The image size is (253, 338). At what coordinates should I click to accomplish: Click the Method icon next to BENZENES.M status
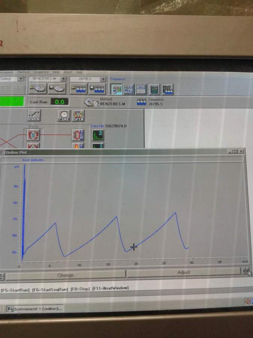click(x=91, y=103)
